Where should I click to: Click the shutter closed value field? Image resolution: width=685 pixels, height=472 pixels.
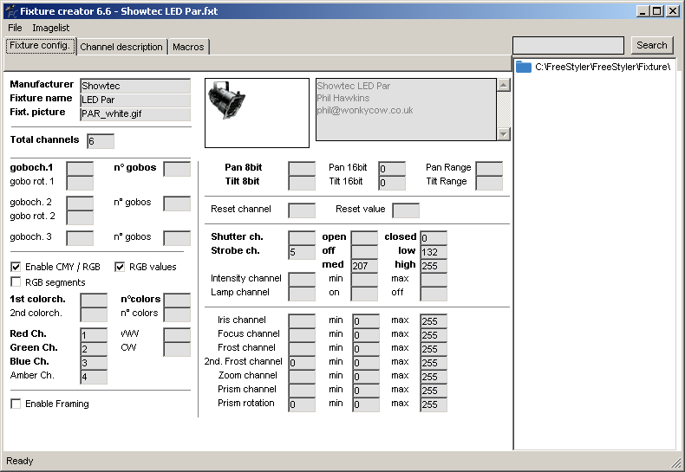pos(434,238)
